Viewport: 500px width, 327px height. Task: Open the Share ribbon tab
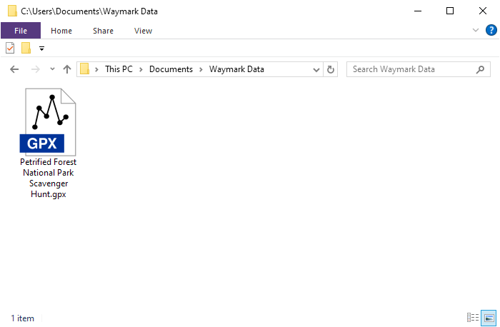pos(103,31)
